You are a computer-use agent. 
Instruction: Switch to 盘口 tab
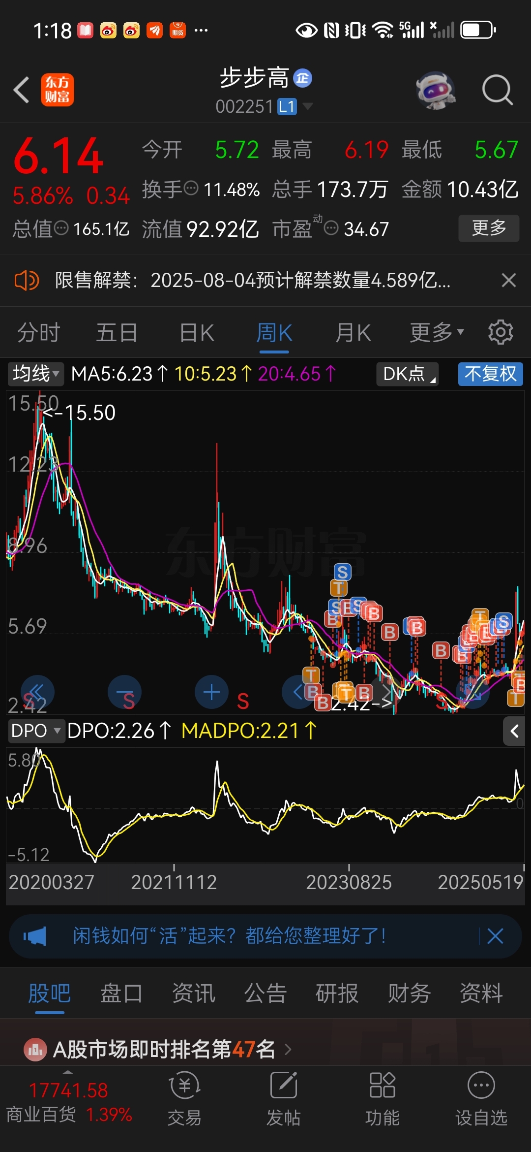click(x=121, y=993)
